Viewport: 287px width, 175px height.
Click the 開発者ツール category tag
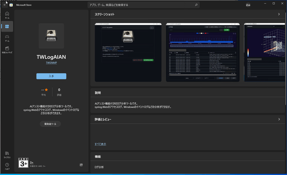50,124
